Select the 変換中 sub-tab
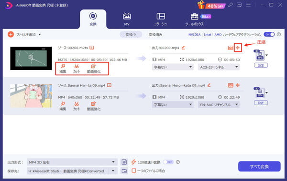 [x=131, y=34]
